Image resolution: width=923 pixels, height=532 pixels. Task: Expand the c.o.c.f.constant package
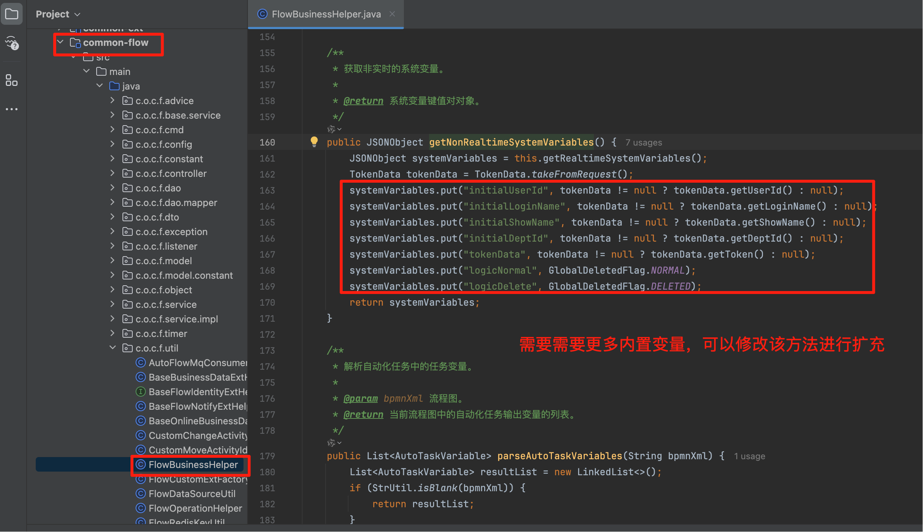click(113, 159)
